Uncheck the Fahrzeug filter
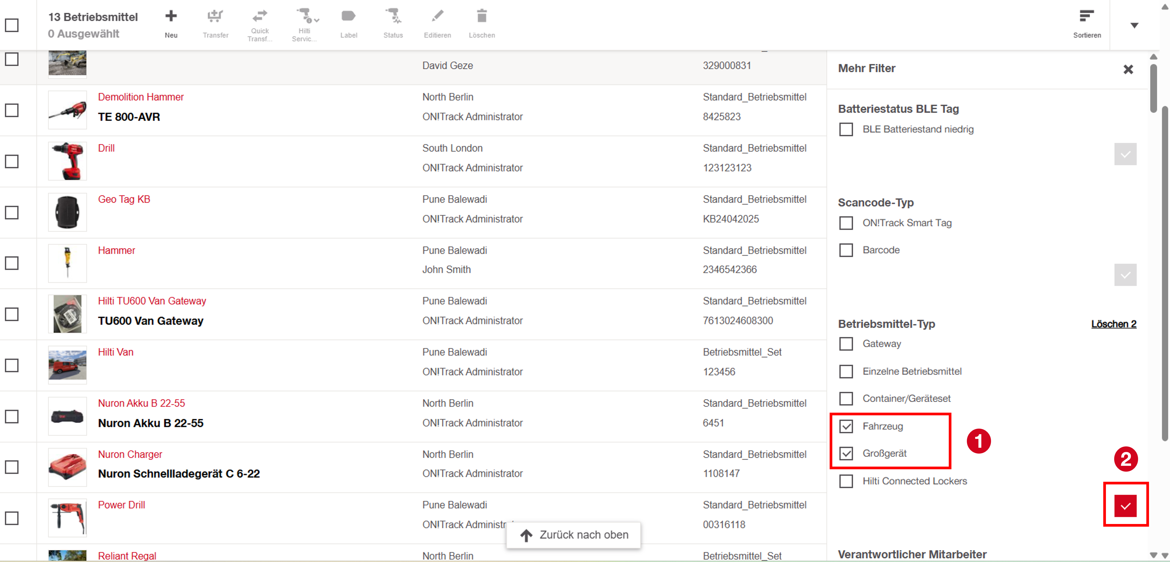The height and width of the screenshot is (562, 1170). tap(846, 426)
